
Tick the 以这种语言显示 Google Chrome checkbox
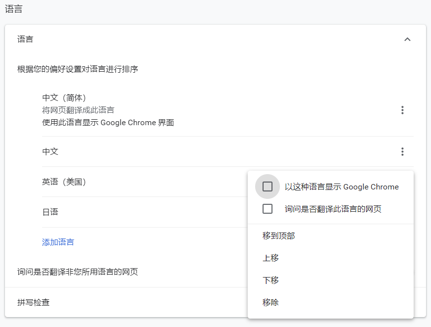(x=268, y=187)
